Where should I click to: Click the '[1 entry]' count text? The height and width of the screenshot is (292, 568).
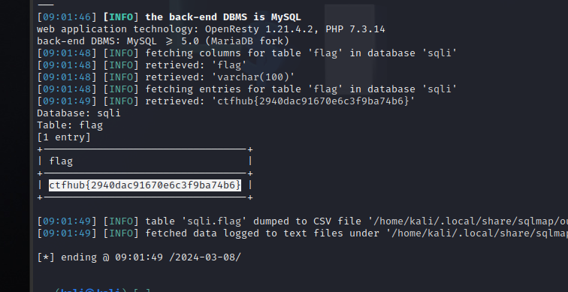(64, 137)
